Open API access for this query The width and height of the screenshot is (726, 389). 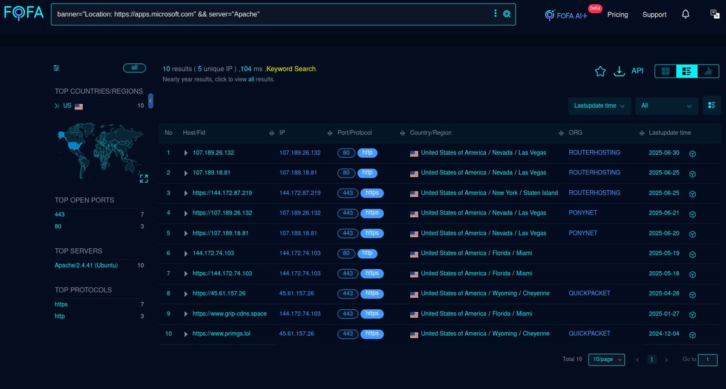pyautogui.click(x=637, y=71)
